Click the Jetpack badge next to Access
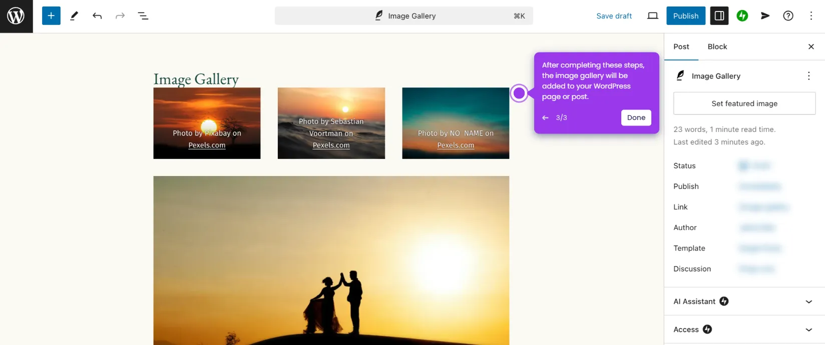This screenshot has width=825, height=345. point(707,329)
